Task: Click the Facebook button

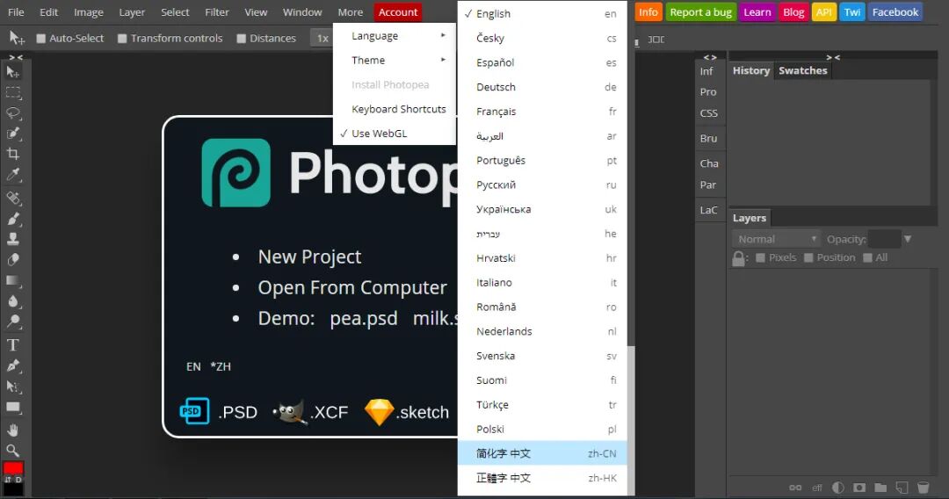Action: point(895,12)
